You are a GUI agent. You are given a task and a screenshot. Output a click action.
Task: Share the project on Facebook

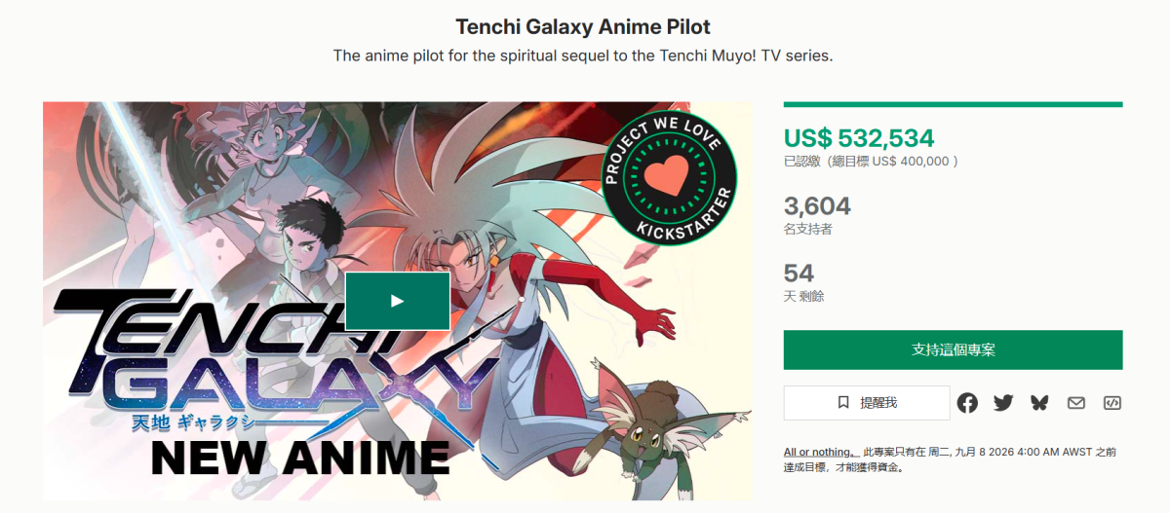(x=967, y=403)
